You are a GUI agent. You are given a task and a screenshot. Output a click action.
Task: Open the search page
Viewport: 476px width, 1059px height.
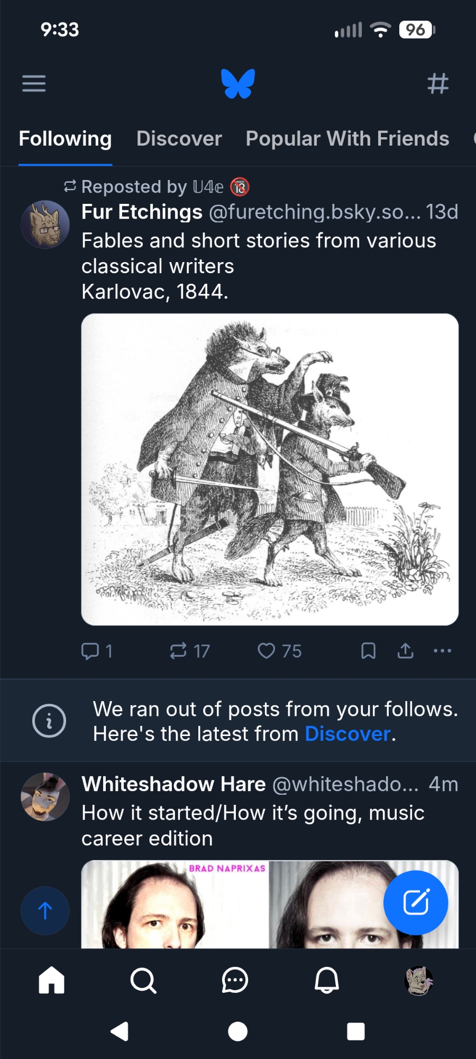[143, 981]
